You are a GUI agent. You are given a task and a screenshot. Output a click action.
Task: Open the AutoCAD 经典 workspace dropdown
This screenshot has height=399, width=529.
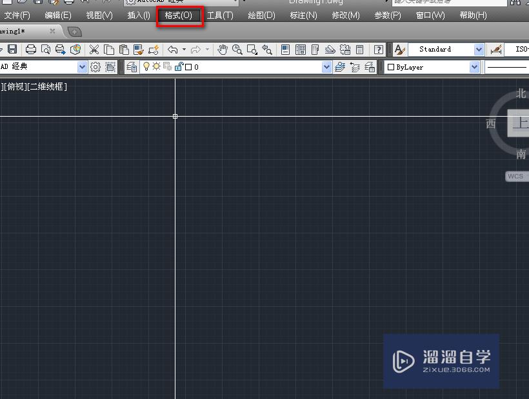pyautogui.click(x=82, y=66)
